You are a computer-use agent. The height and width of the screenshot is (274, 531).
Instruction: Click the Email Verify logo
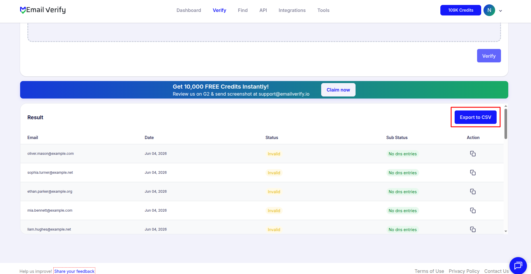point(43,10)
